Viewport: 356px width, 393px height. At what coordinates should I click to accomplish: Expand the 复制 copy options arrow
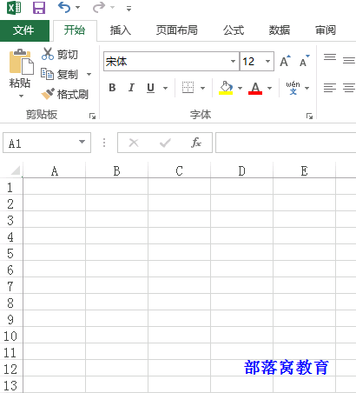[x=89, y=75]
